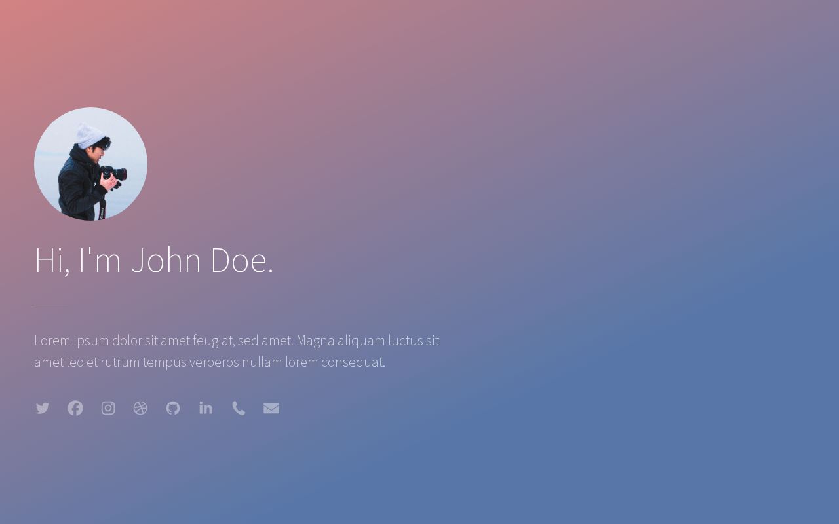The image size is (839, 524).
Task: Click the camera in the profile photo
Action: tap(114, 174)
